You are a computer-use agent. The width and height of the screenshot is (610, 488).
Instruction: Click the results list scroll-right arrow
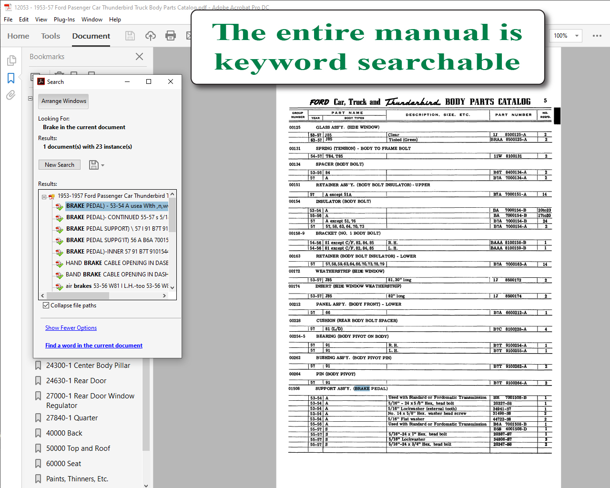tap(164, 295)
